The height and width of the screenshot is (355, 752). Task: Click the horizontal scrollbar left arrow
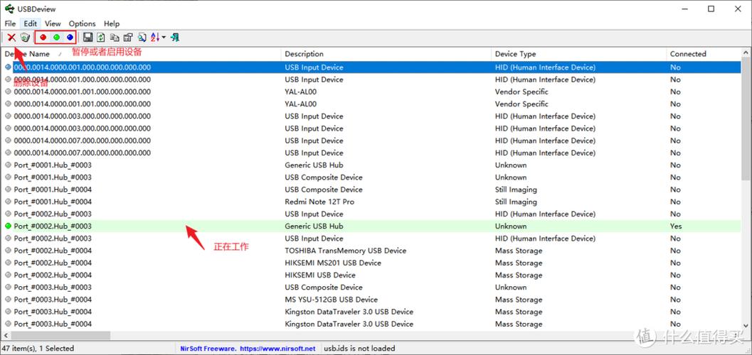pos(6,336)
